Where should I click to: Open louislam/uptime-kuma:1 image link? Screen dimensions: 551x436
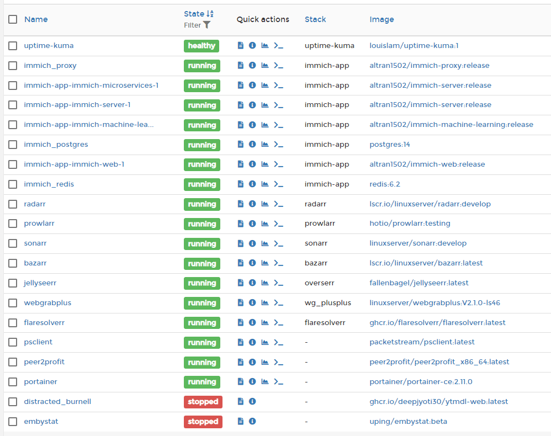[x=414, y=45]
